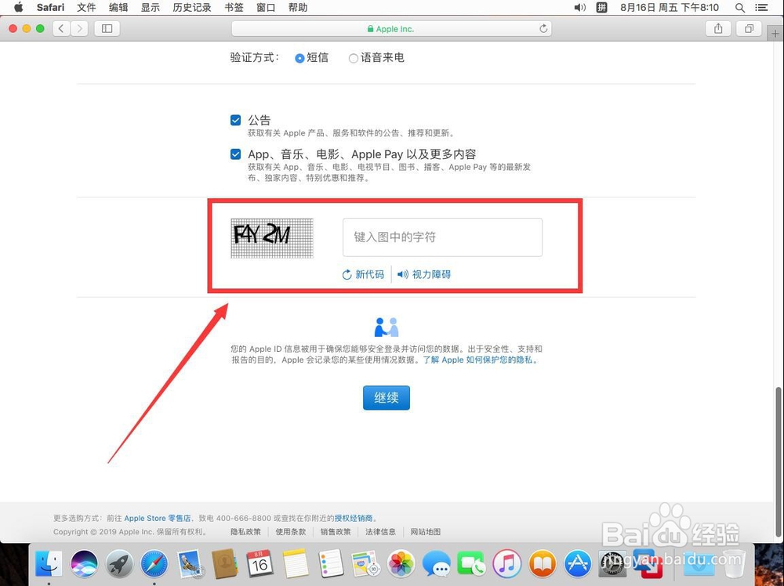Open the volume control in menu bar
Screen dimensions: 784x586
(x=580, y=8)
